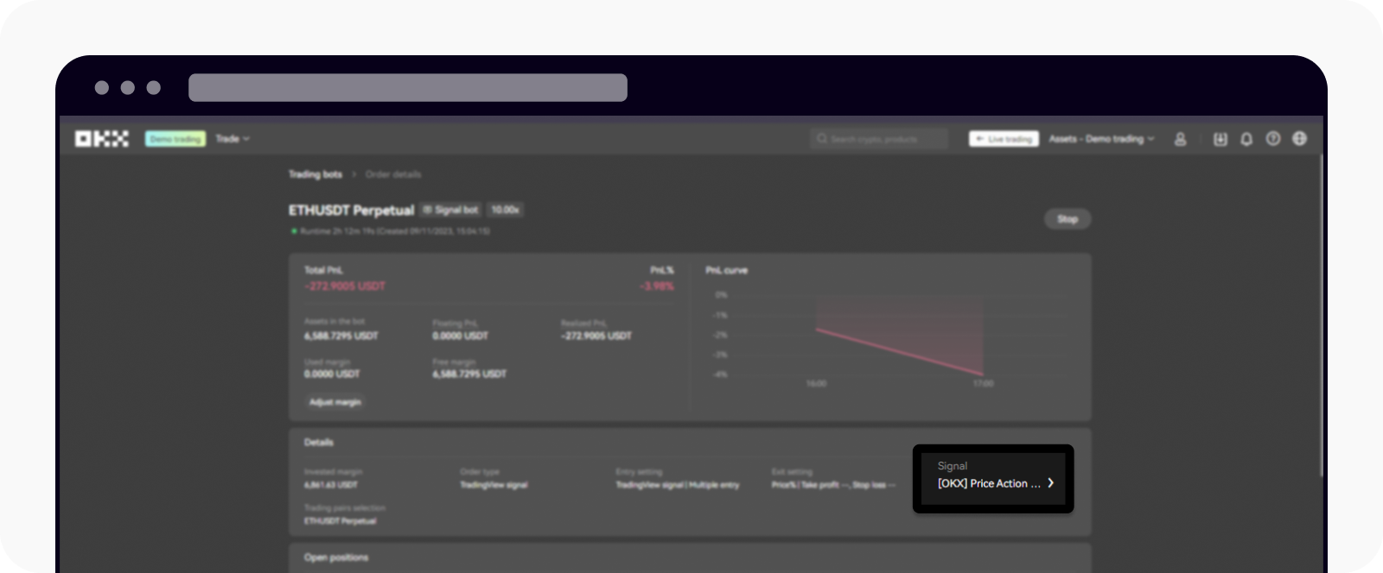
Task: Open the help question-mark icon
Action: (1273, 139)
